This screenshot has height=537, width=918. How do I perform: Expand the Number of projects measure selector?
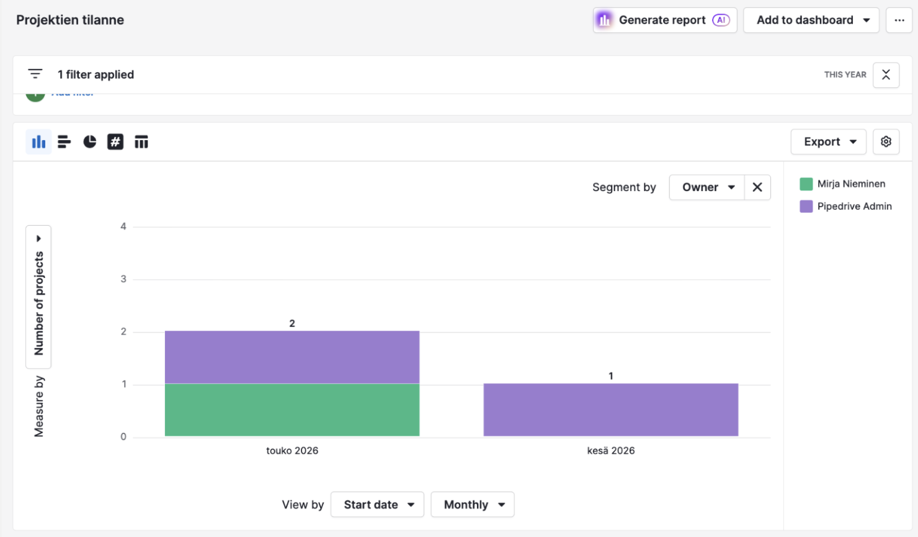click(x=38, y=297)
